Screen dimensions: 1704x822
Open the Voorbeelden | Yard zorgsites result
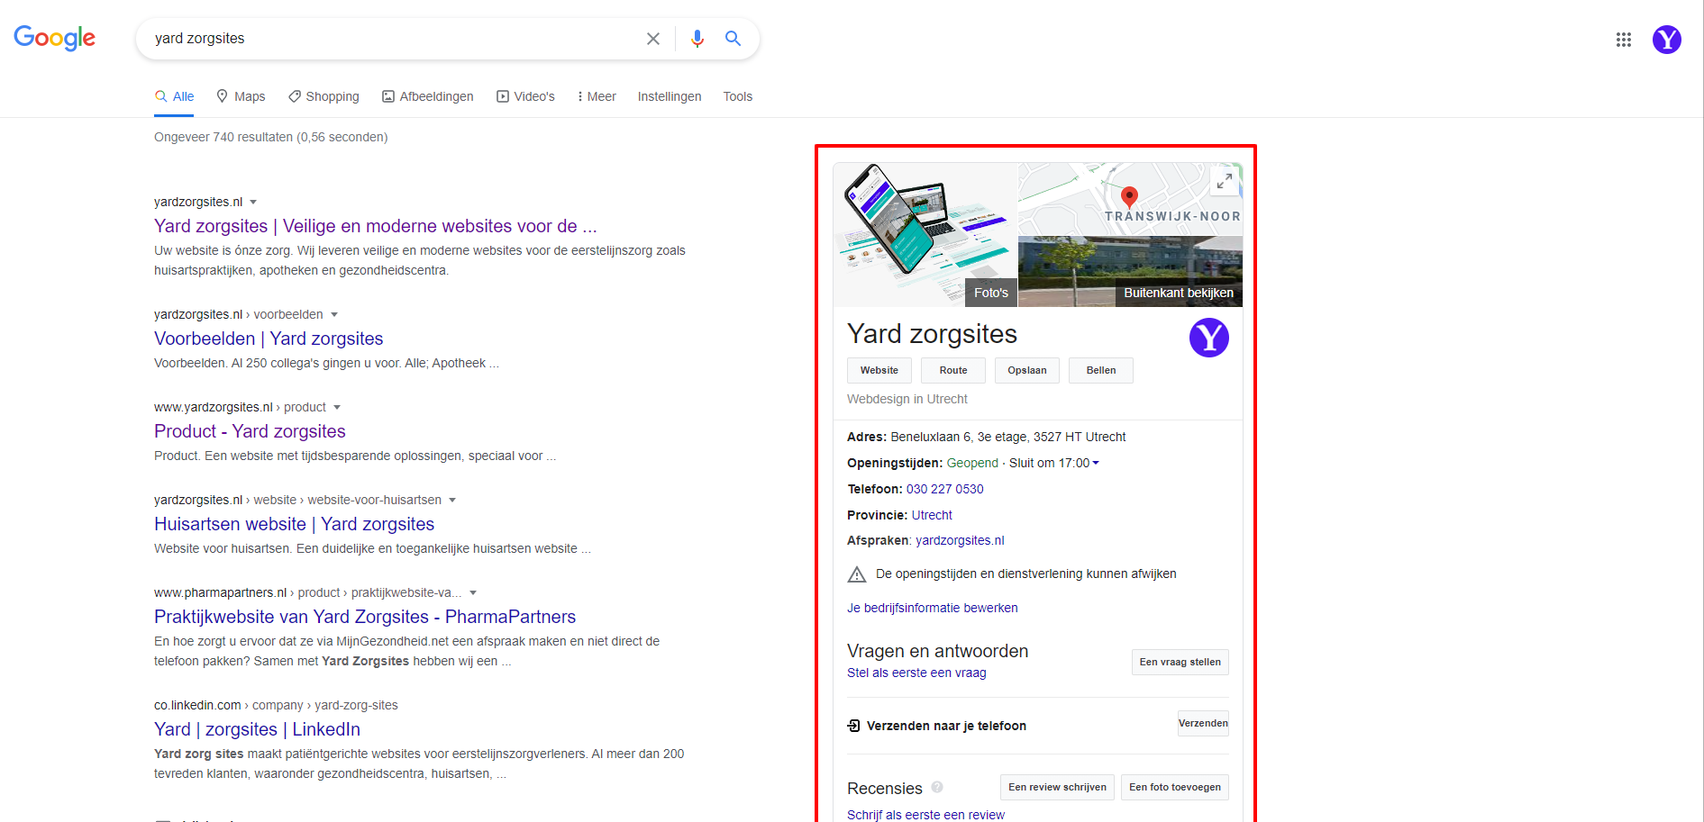(268, 339)
